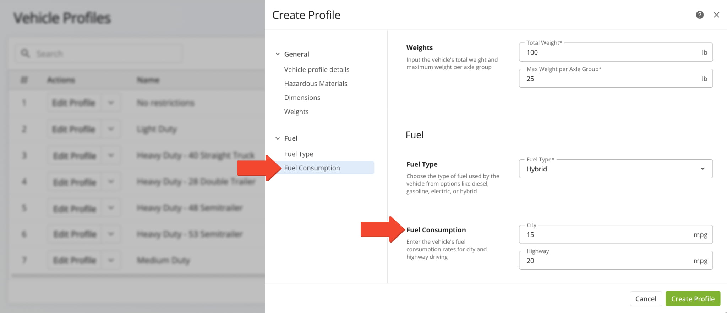The image size is (727, 313).
Task: Click Edit Profile for Light Duty
Action: (x=74, y=129)
